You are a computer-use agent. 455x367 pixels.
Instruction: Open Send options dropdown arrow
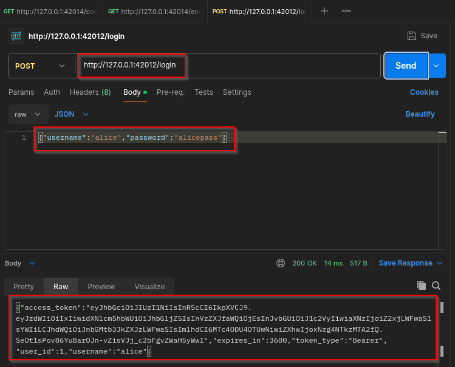(x=436, y=66)
